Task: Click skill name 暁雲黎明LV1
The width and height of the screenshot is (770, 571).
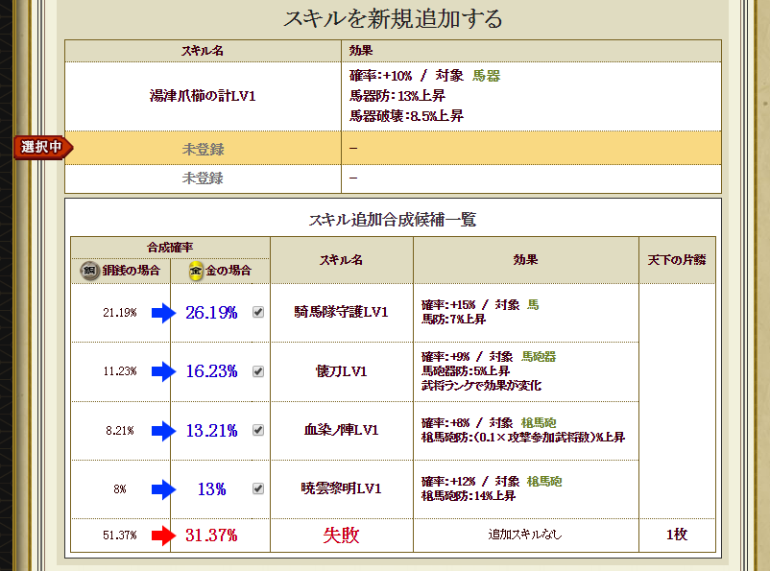Action: [x=341, y=488]
